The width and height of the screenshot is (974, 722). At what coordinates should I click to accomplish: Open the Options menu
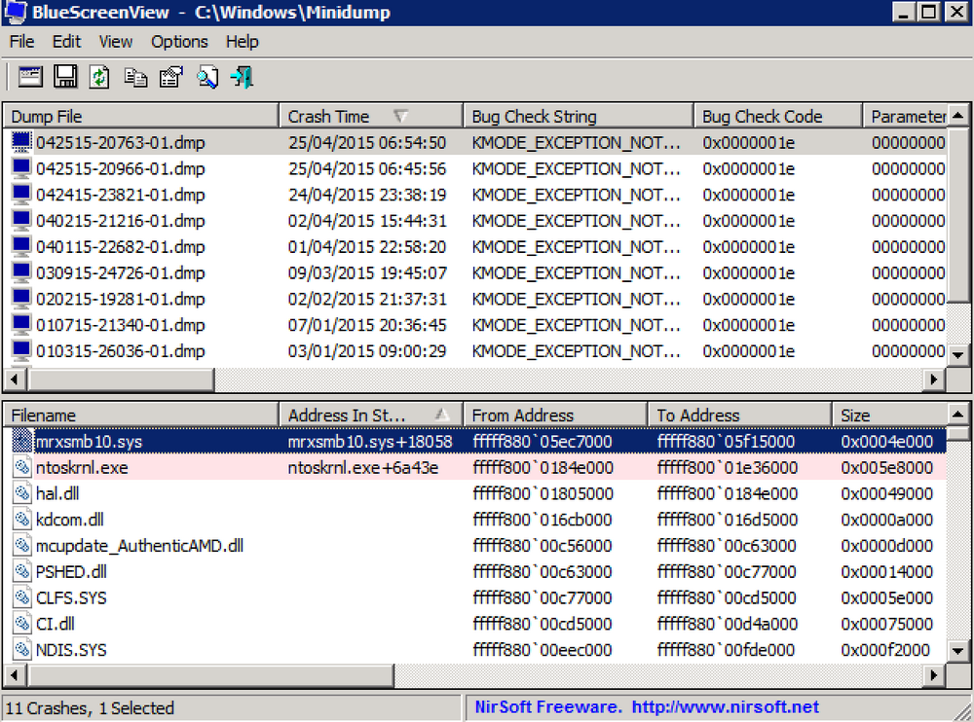[x=179, y=42]
